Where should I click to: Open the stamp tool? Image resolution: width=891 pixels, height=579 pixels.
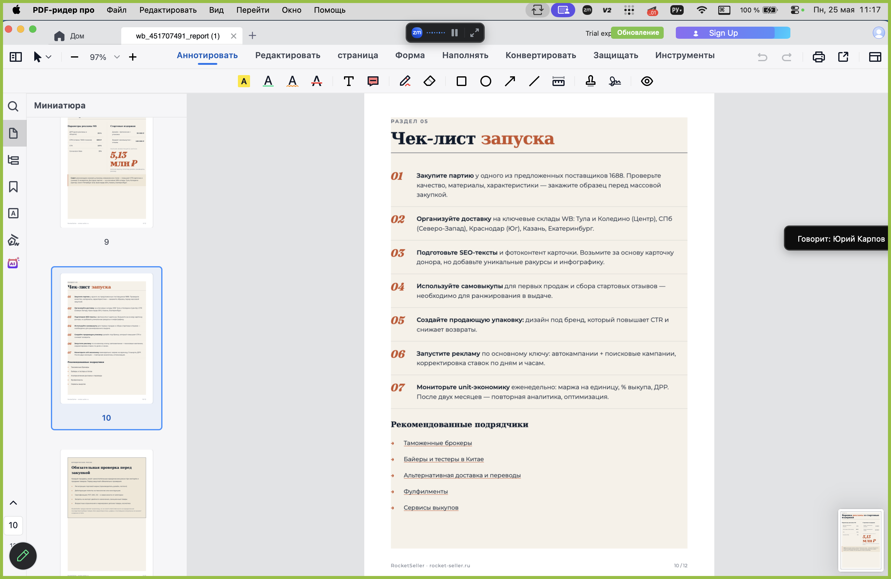pyautogui.click(x=591, y=81)
